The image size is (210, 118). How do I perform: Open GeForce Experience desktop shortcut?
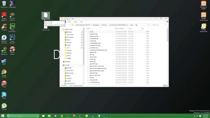(x=4, y=50)
